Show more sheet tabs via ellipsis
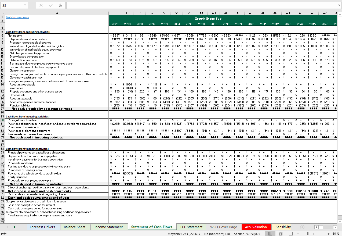 (x=295, y=227)
